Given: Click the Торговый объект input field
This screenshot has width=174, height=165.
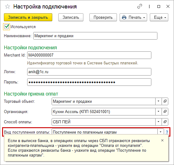Looking at the screenshot, I should [x=103, y=101].
